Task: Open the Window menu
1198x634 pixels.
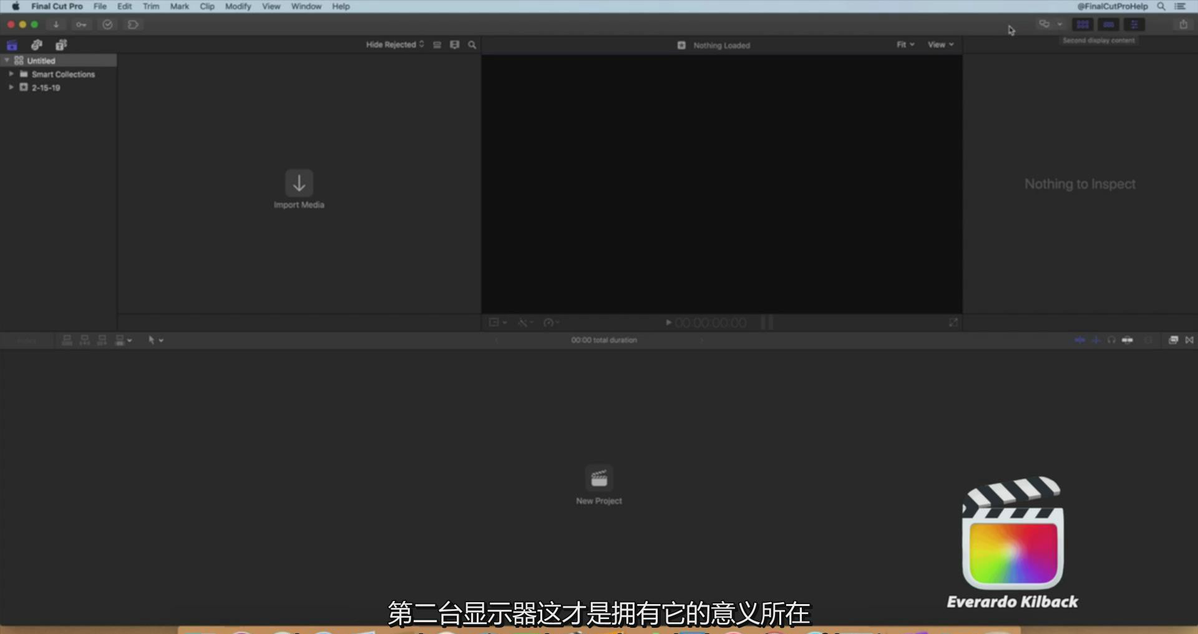Action: 306,6
